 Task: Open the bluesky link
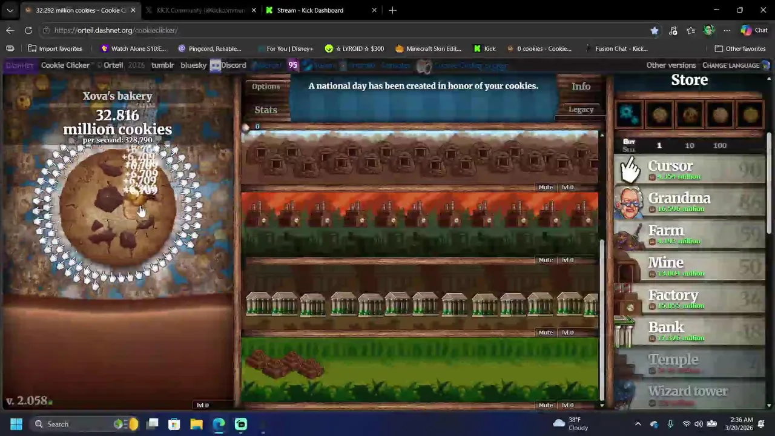pyautogui.click(x=194, y=65)
